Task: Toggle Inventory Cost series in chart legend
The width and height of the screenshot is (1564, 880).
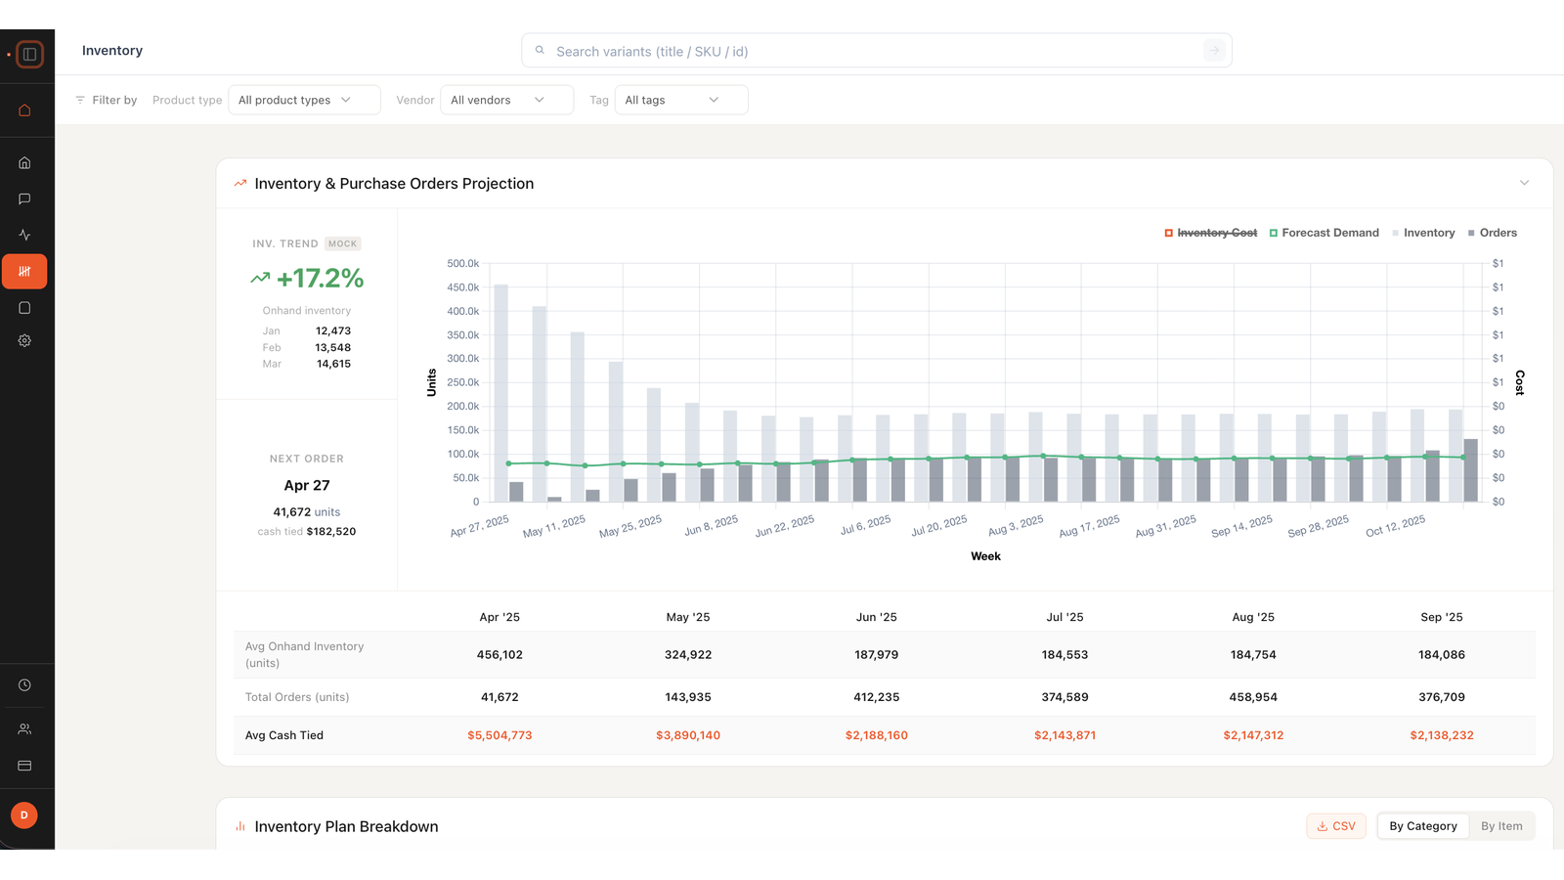Action: 1210,233
